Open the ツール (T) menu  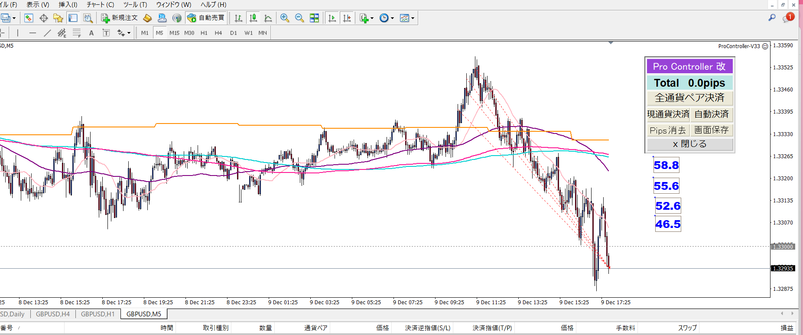tap(135, 5)
